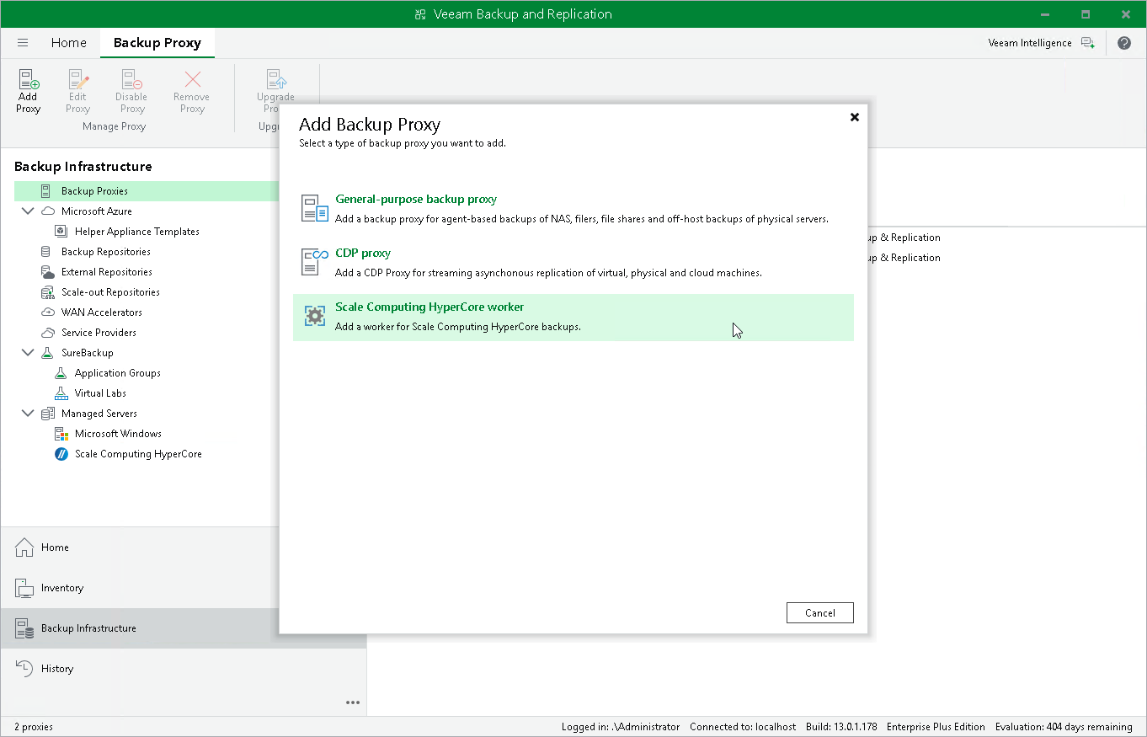Screen dimensions: 1147x737
Task: Select Backup Repositories in the tree
Action: 106,252
